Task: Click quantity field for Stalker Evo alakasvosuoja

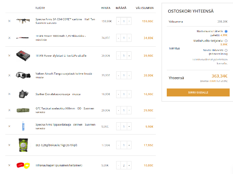Action: [124, 94]
